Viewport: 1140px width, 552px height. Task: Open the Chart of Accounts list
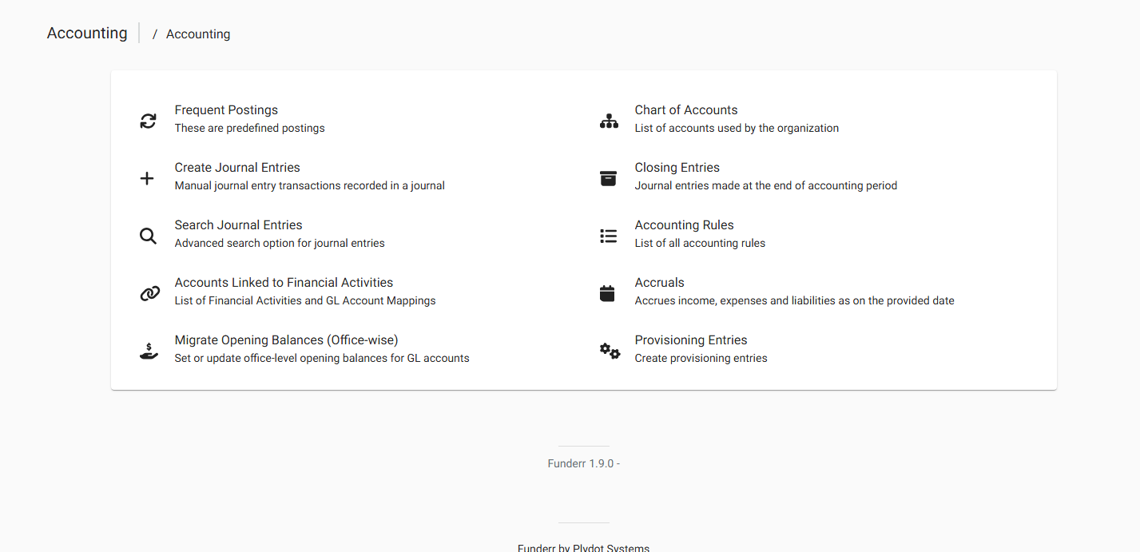(x=686, y=109)
